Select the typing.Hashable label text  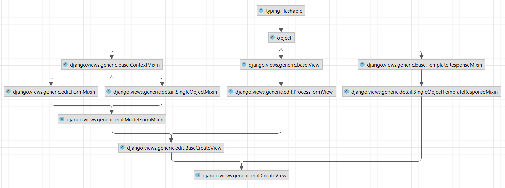click(x=284, y=11)
